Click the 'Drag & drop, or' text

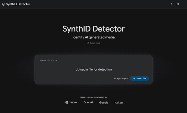[121, 78]
